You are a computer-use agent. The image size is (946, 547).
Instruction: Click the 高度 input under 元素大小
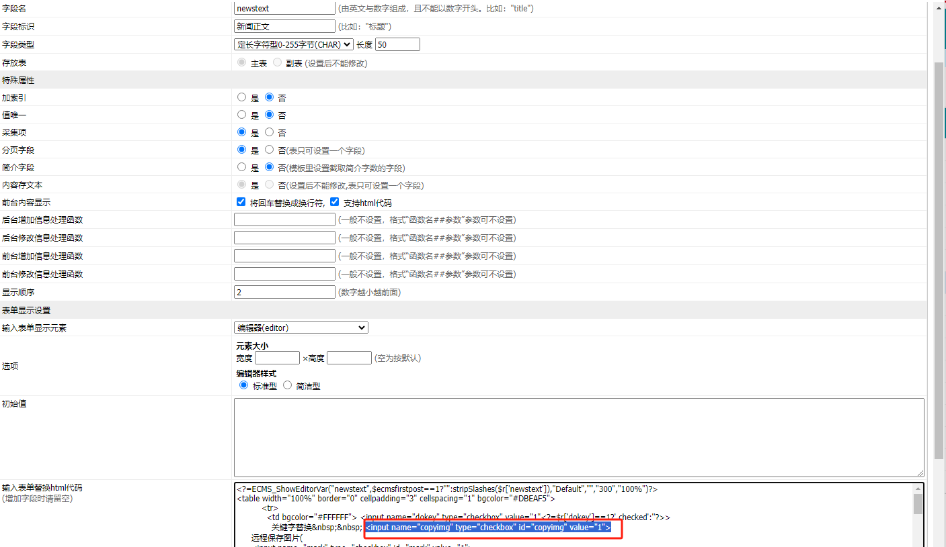(349, 358)
